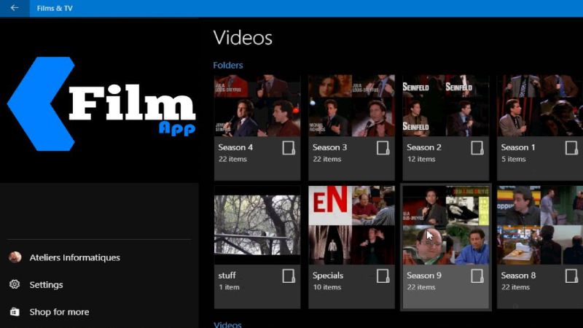This screenshot has height=328, width=583.
Task: Click the folder icon on stuff tile
Action: 289,276
